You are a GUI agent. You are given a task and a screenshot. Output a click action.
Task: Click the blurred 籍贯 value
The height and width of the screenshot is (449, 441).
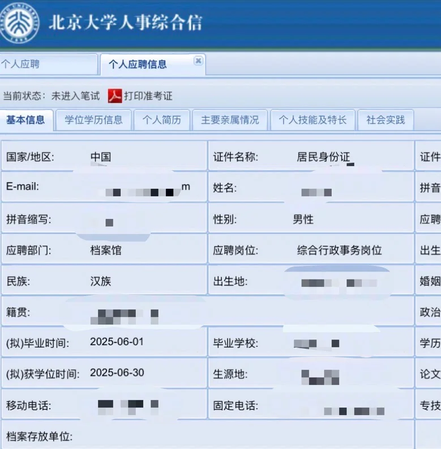coord(125,317)
